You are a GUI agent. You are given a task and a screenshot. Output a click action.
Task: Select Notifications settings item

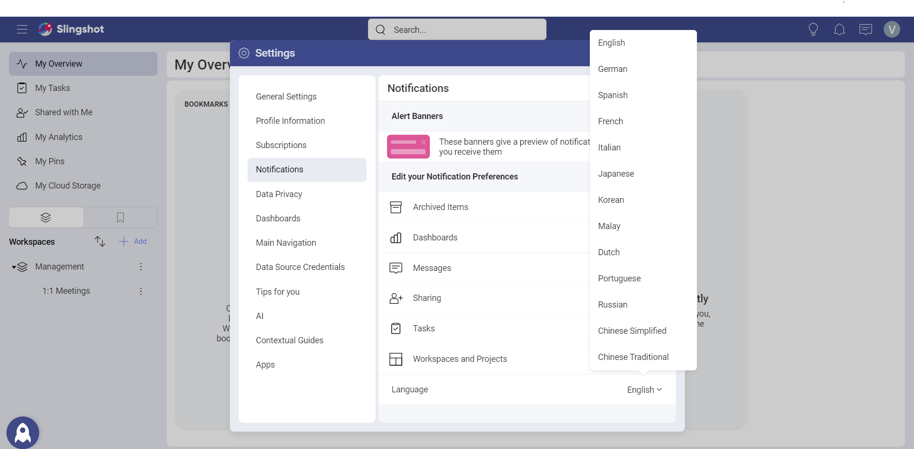[307, 170]
